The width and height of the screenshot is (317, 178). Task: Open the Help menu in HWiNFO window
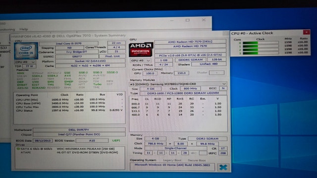coord(23,29)
